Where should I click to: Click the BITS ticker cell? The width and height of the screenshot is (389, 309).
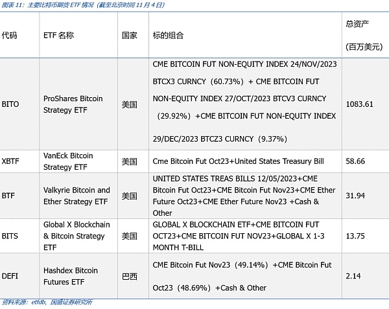[10, 236]
